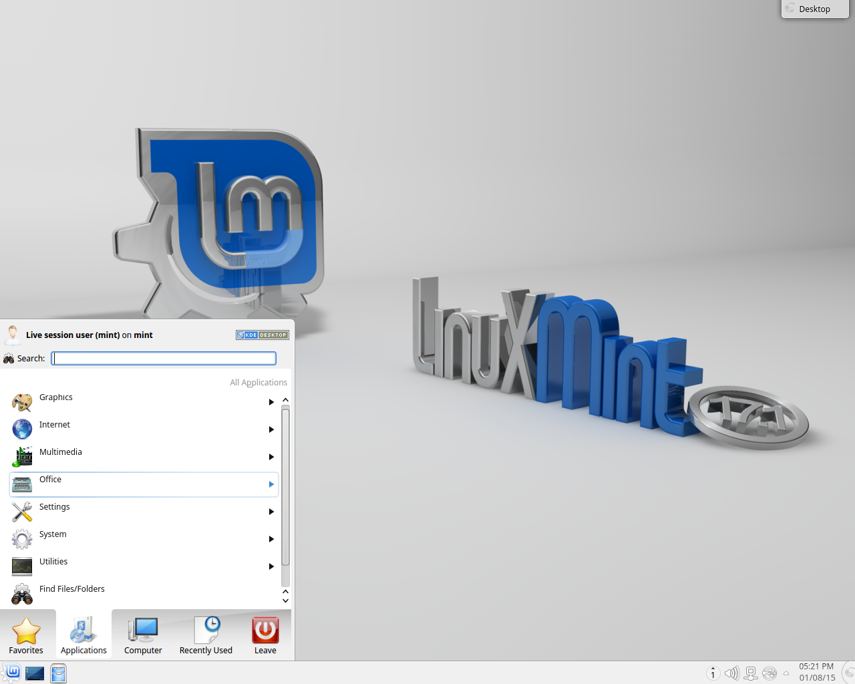Expand the Utilities category arrow
The width and height of the screenshot is (855, 684).
click(271, 566)
